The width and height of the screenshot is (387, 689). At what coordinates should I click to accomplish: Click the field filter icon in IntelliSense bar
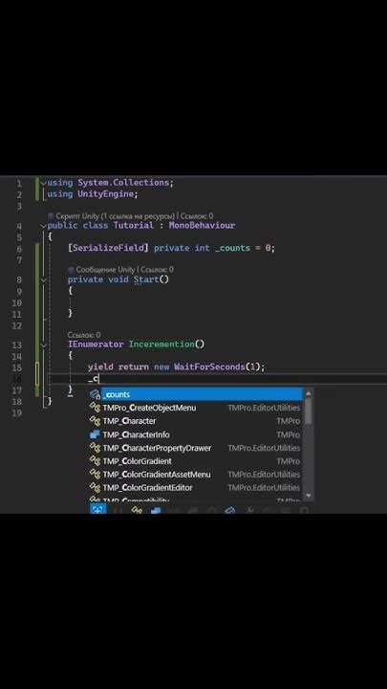[229, 510]
